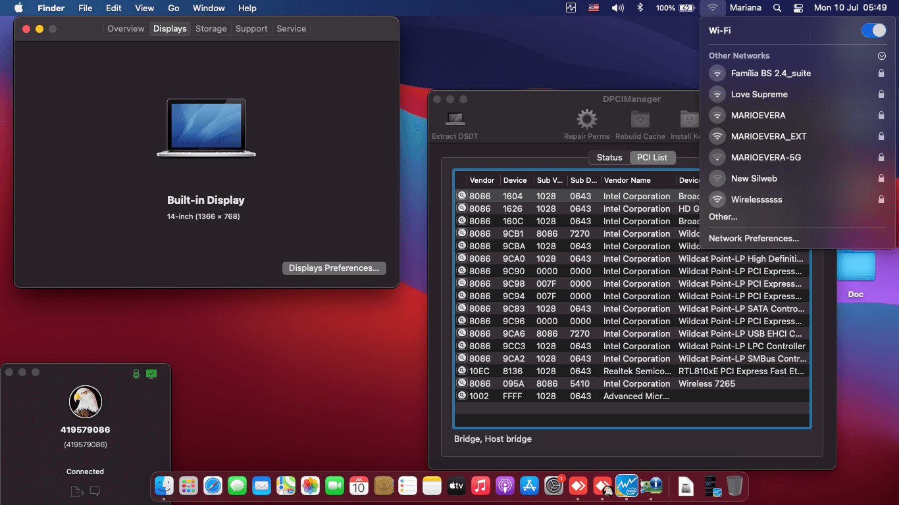
Task: Click the eagle avatar in AnyDesk window
Action: [x=86, y=402]
